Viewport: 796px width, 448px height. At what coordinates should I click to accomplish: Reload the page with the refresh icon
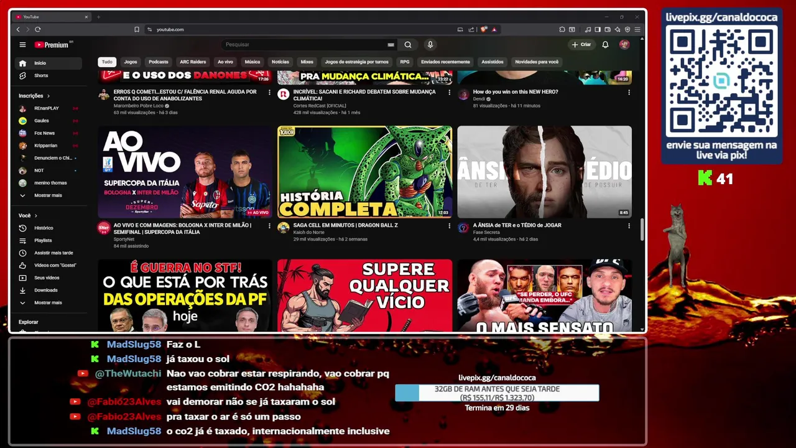point(38,29)
